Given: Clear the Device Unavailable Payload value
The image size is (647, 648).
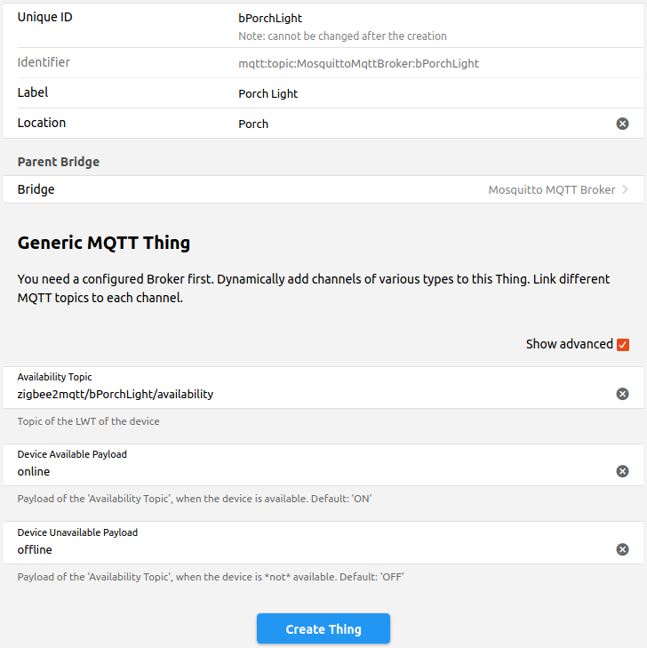Looking at the screenshot, I should coord(622,549).
